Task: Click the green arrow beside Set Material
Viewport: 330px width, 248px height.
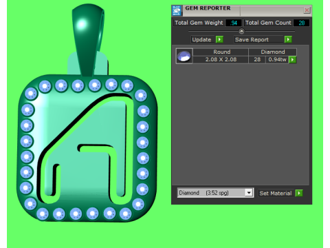Action: click(x=299, y=193)
